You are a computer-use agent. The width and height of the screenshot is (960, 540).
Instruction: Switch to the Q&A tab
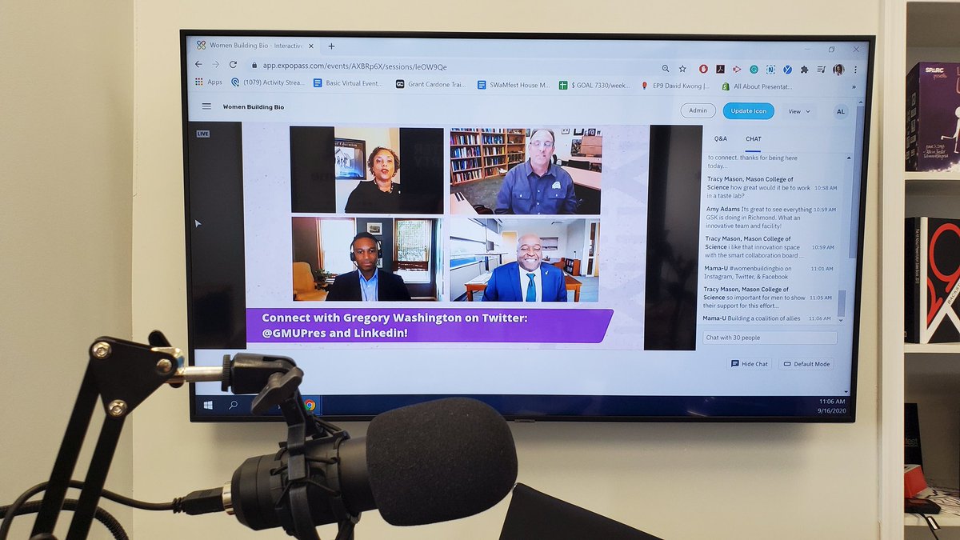click(x=721, y=138)
